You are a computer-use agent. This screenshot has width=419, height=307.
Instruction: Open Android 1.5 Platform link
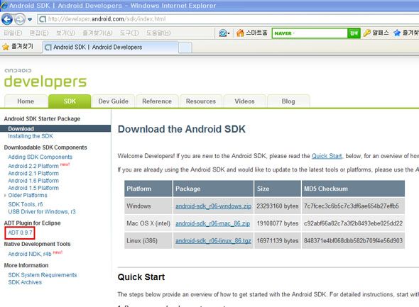[33, 188]
